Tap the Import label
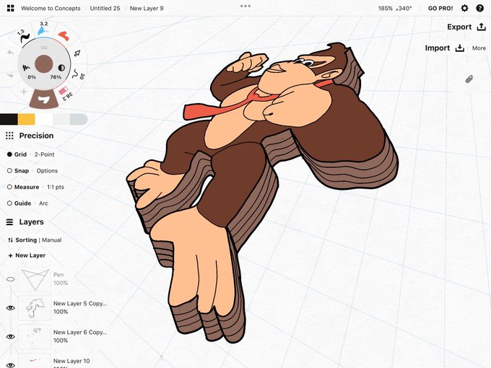Viewport: 491px width, 368px height. [437, 48]
